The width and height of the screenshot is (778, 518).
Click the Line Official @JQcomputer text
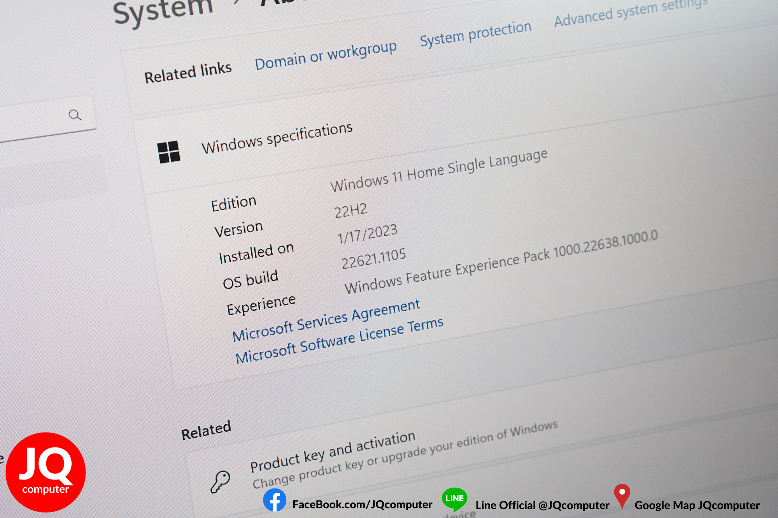(x=542, y=505)
